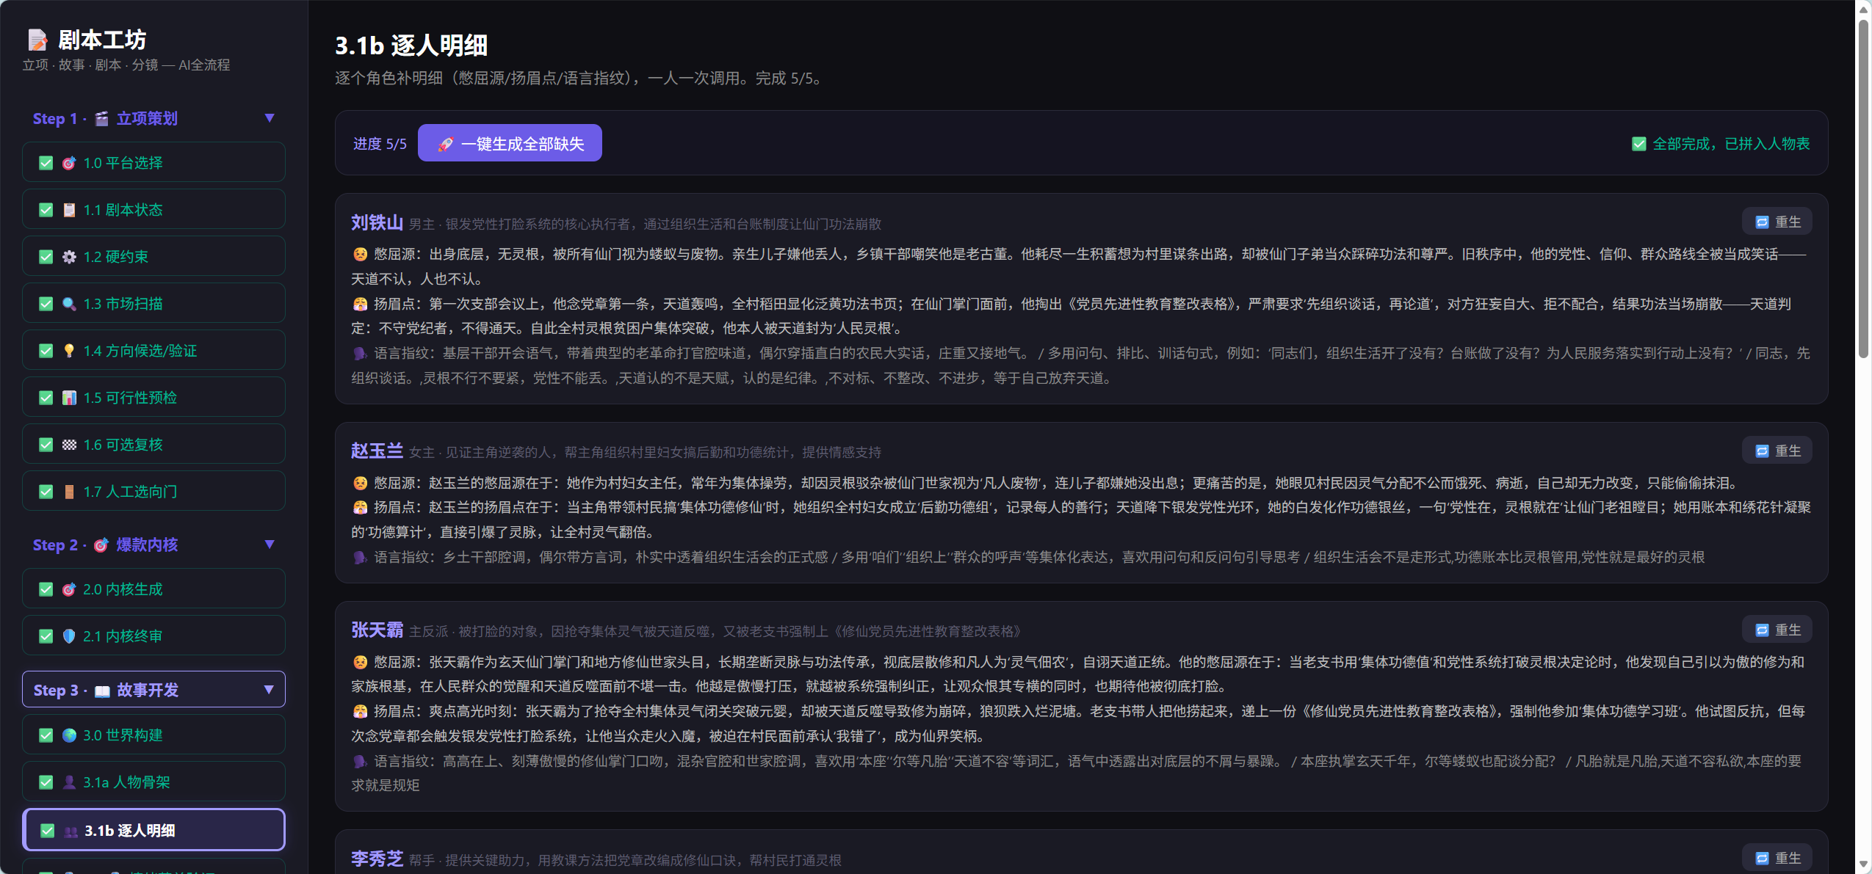Click the door icon beside 1.7 人工选向门

[x=69, y=492]
